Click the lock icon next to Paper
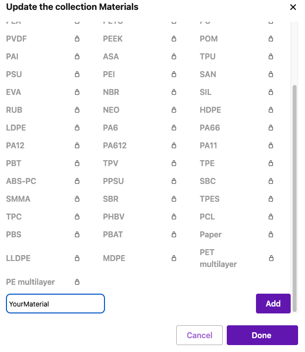The width and height of the screenshot is (305, 352). coord(271,234)
